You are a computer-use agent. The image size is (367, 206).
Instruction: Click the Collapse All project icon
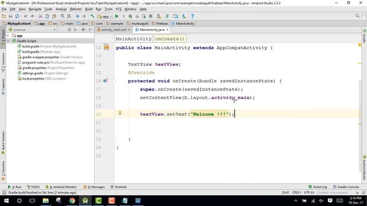[x=75, y=30]
